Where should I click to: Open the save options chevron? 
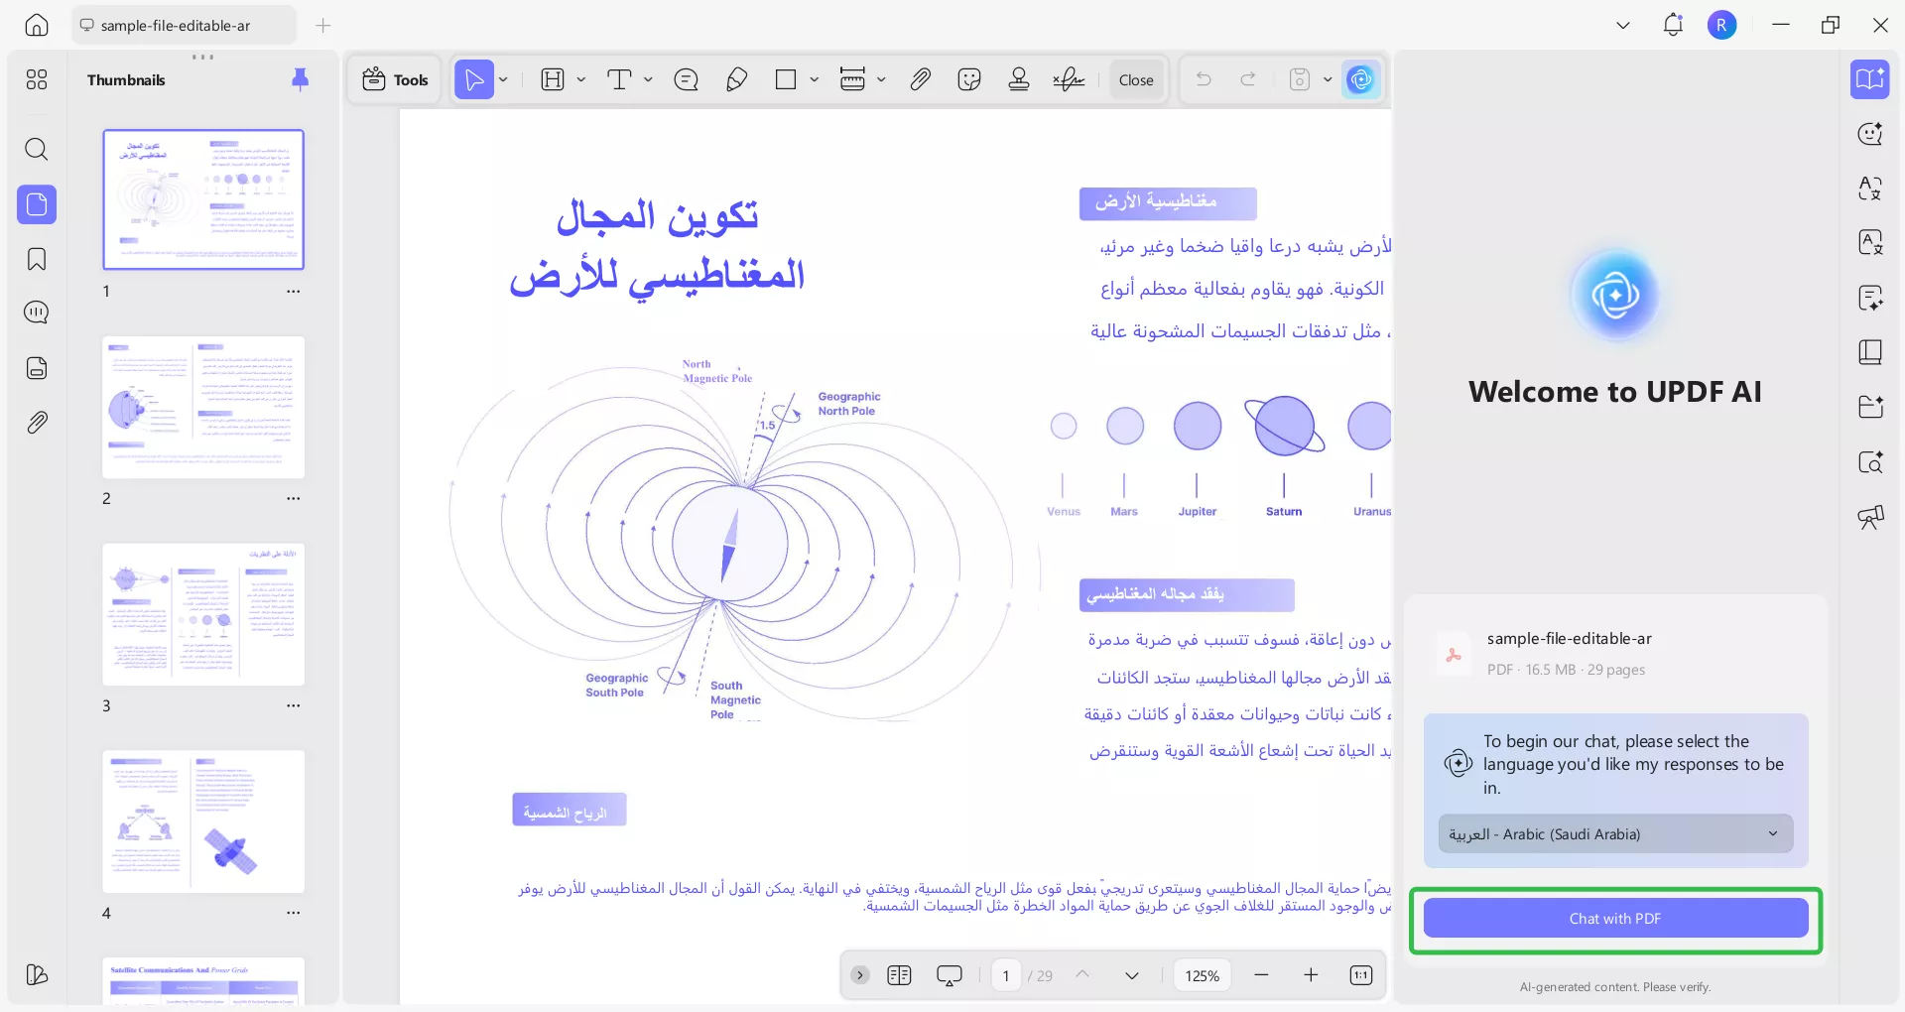coord(1329,79)
